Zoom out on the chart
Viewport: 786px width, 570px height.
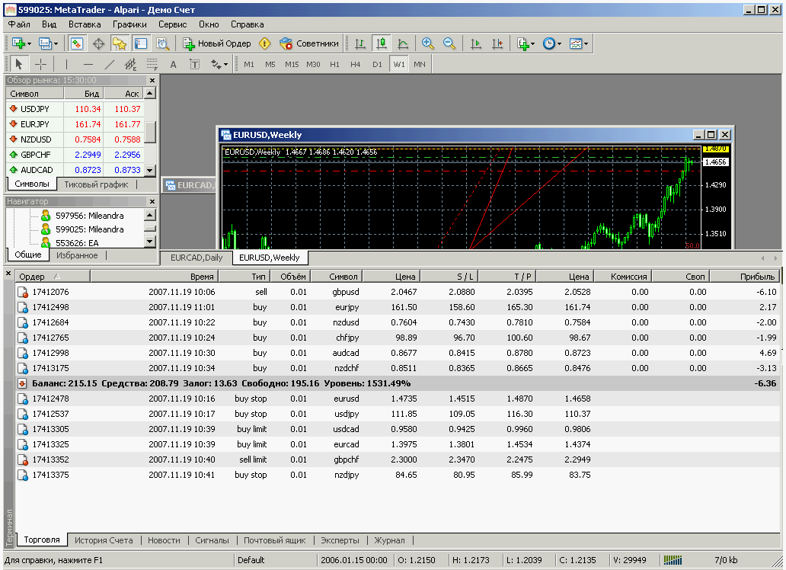click(x=449, y=43)
